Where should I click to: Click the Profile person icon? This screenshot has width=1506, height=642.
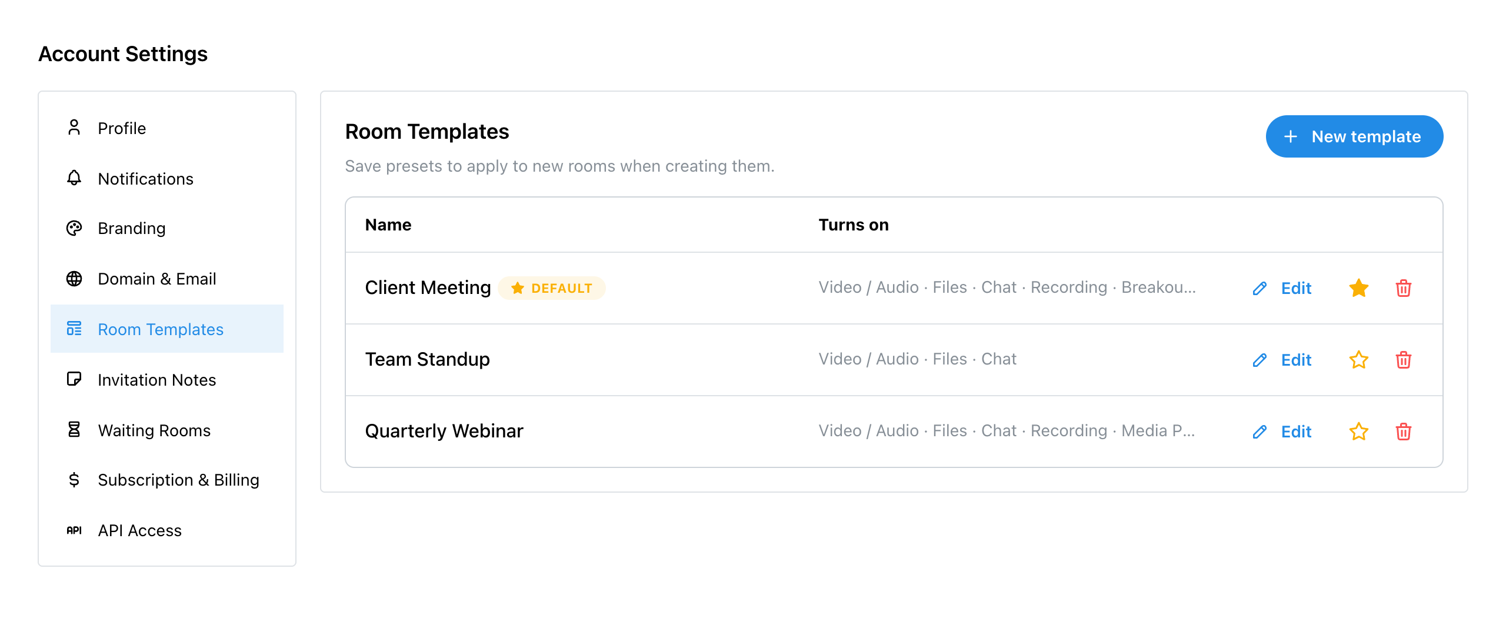[74, 128]
